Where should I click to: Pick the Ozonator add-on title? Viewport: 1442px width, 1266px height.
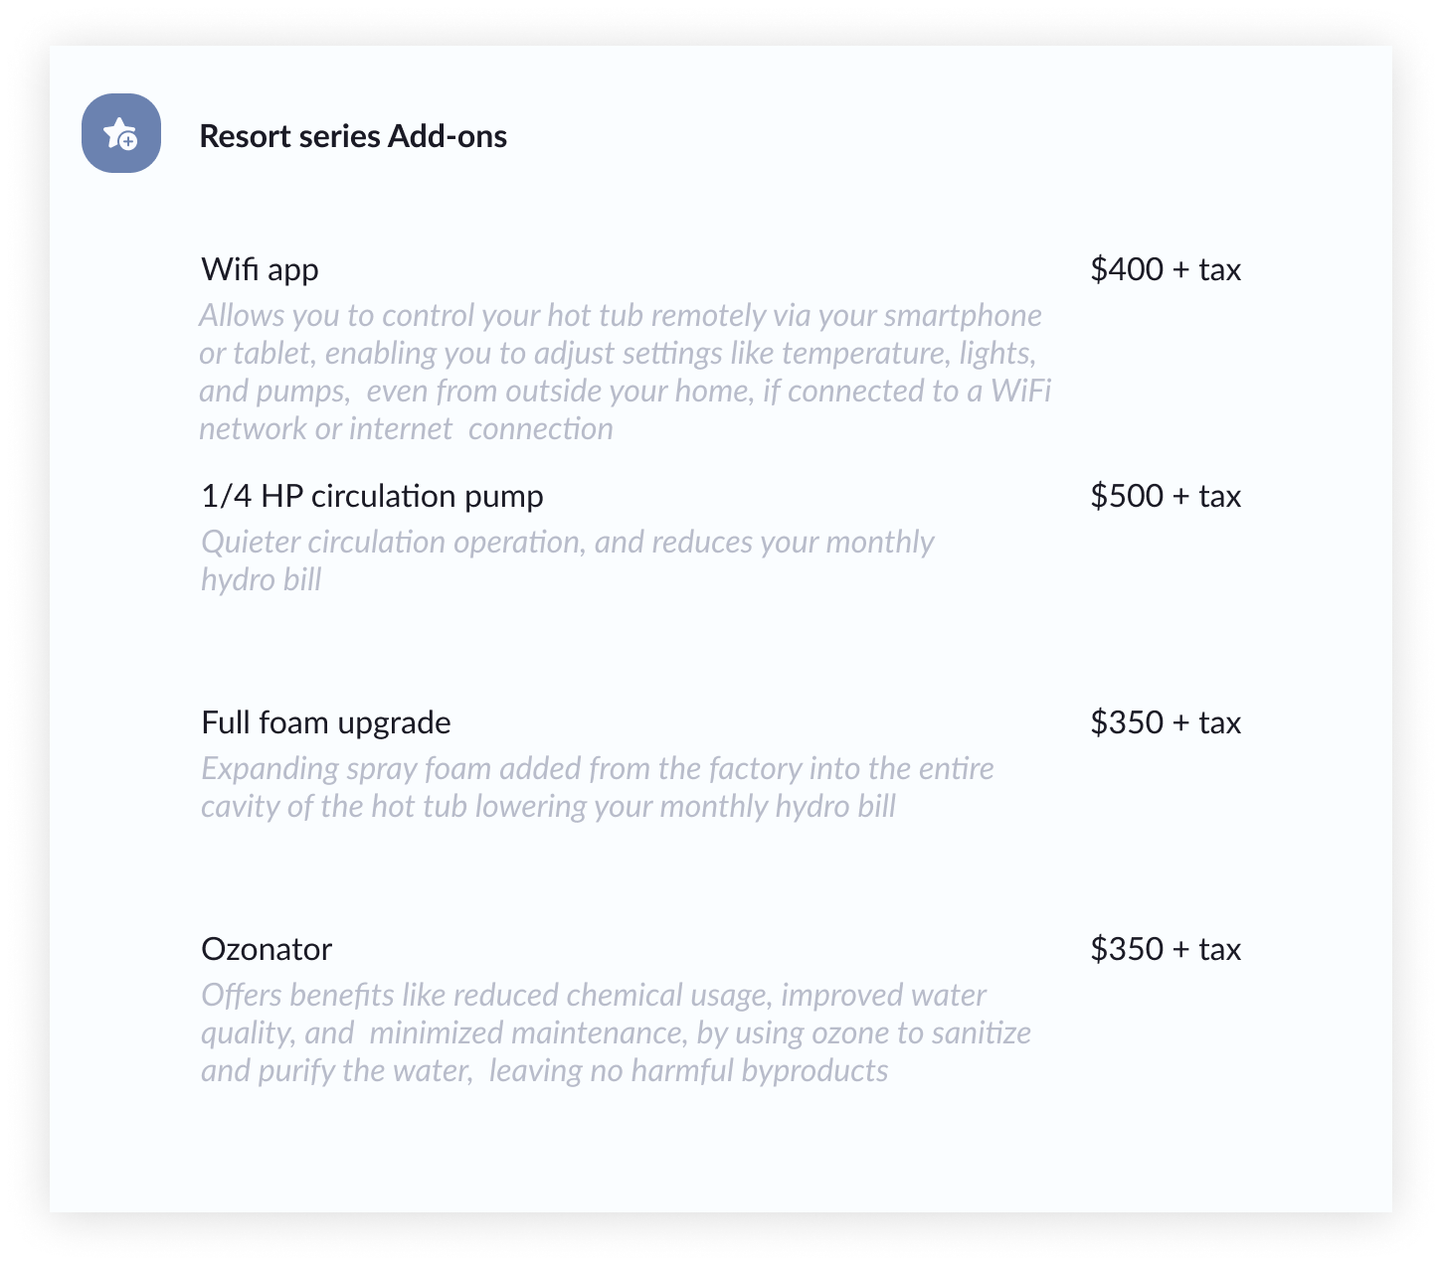267,949
